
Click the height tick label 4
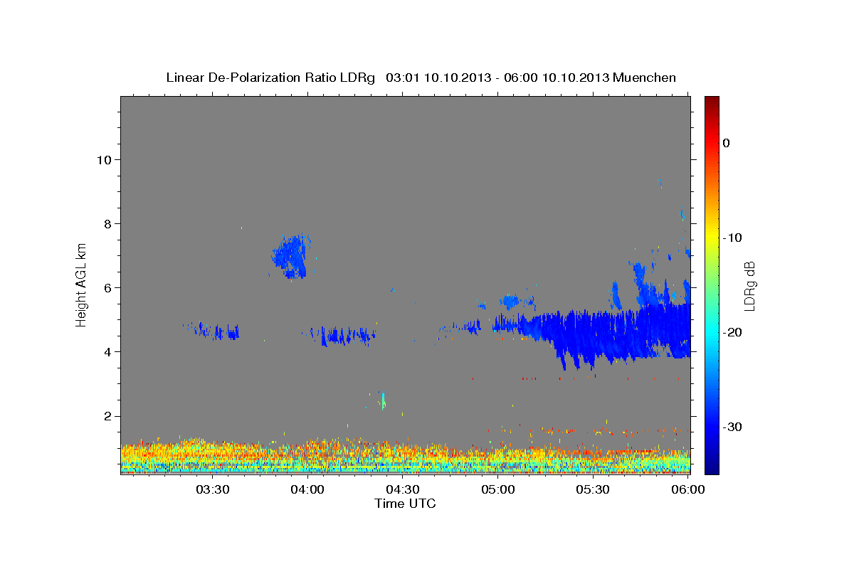point(110,351)
